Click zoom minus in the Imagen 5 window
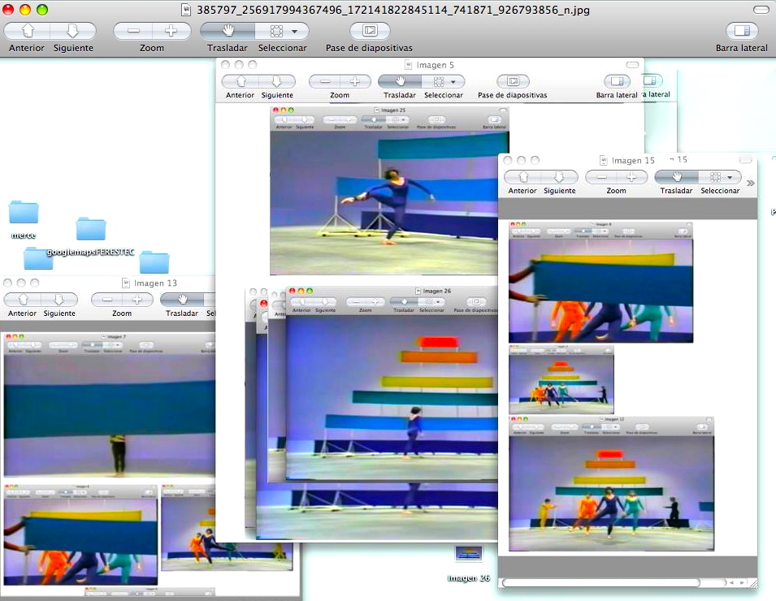Screen dimensions: 776x601 coord(325,81)
